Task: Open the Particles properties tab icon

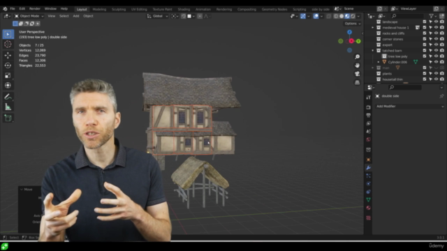Action: pyautogui.click(x=368, y=176)
